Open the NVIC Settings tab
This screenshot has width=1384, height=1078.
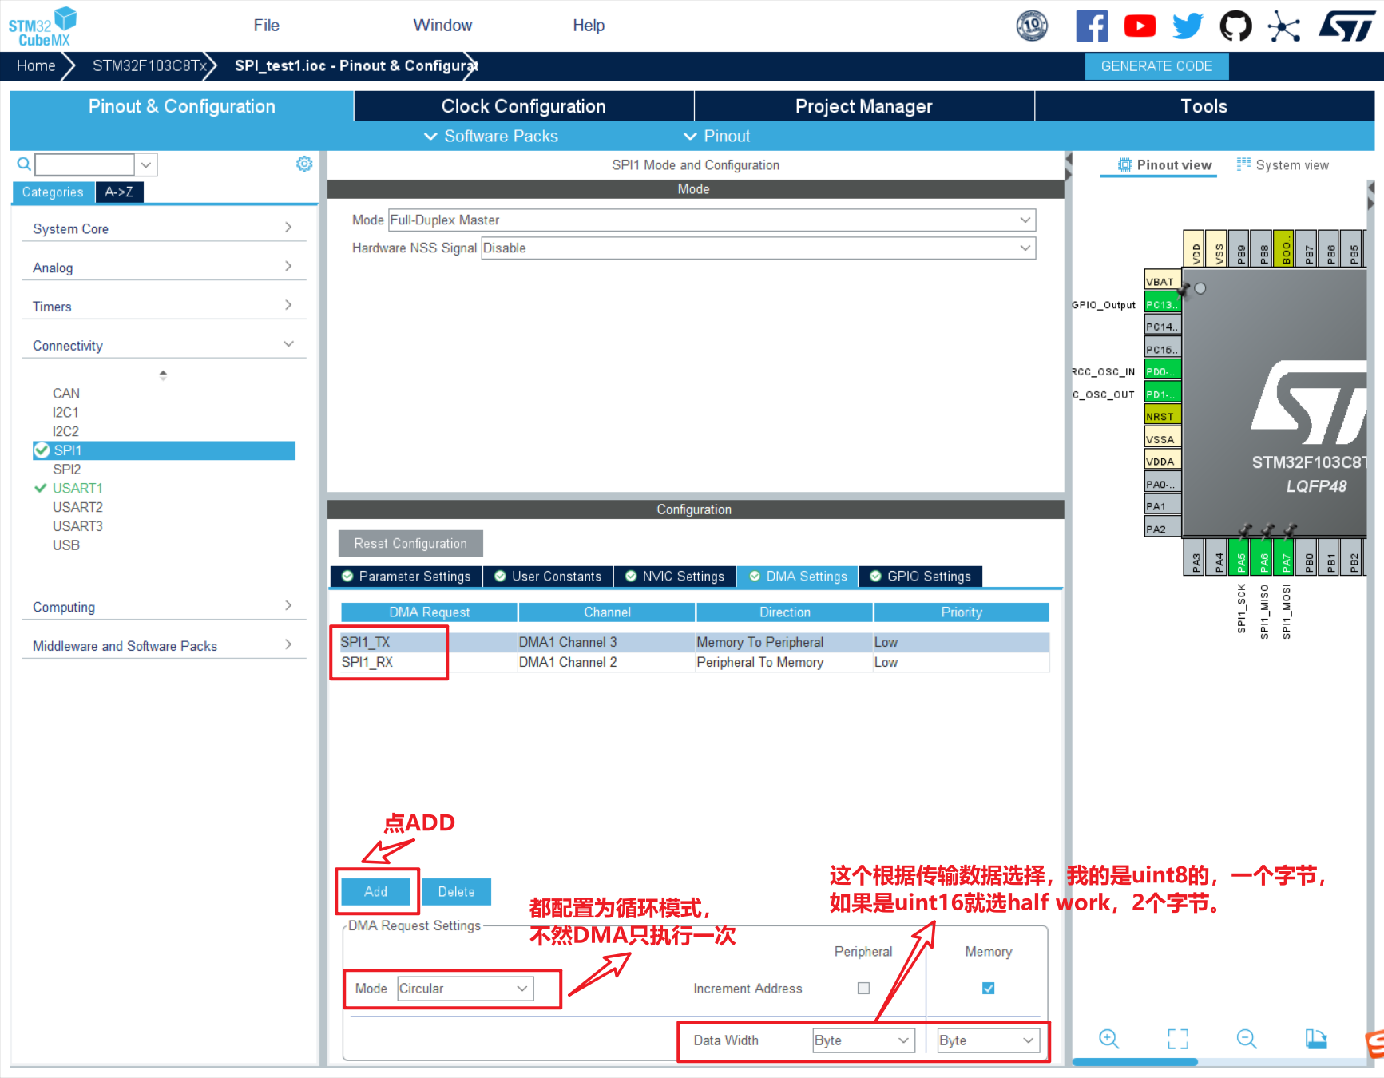pos(675,577)
